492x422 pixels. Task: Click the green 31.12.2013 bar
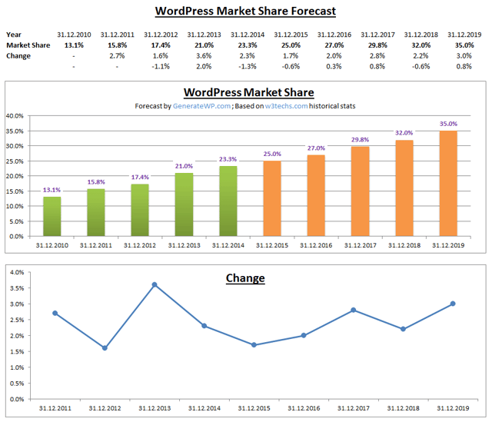[x=184, y=204]
